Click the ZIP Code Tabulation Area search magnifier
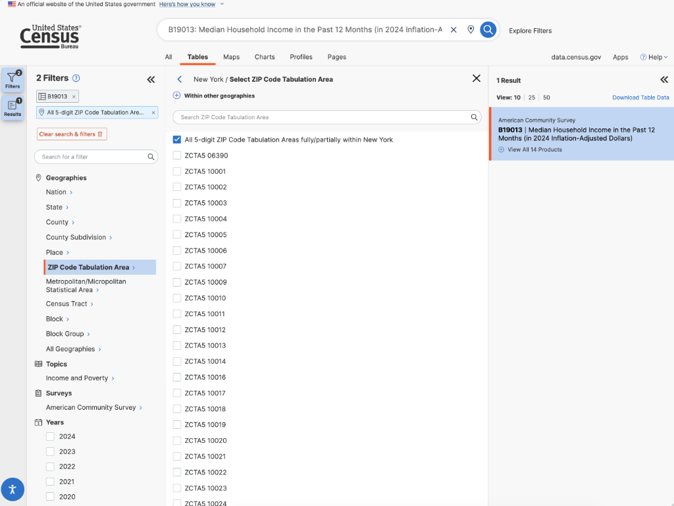This screenshot has width=674, height=506. click(474, 117)
